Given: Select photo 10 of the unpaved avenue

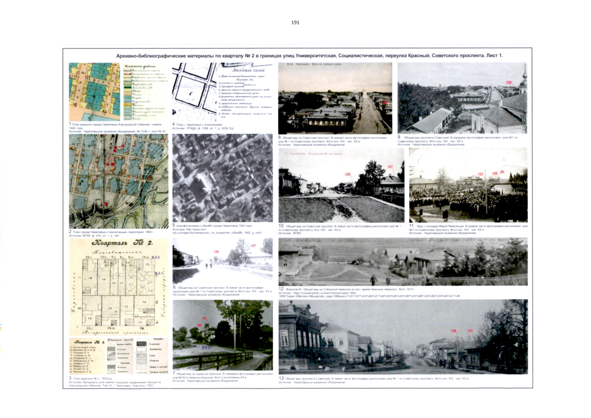Looking at the screenshot, I should tap(341, 185).
